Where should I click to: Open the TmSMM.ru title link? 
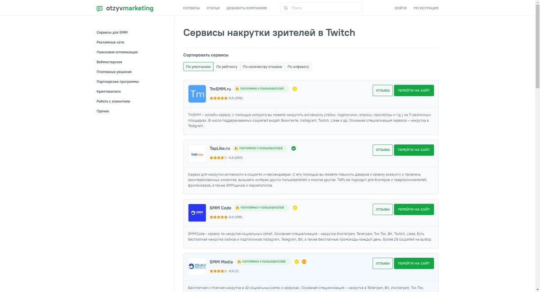(x=220, y=89)
